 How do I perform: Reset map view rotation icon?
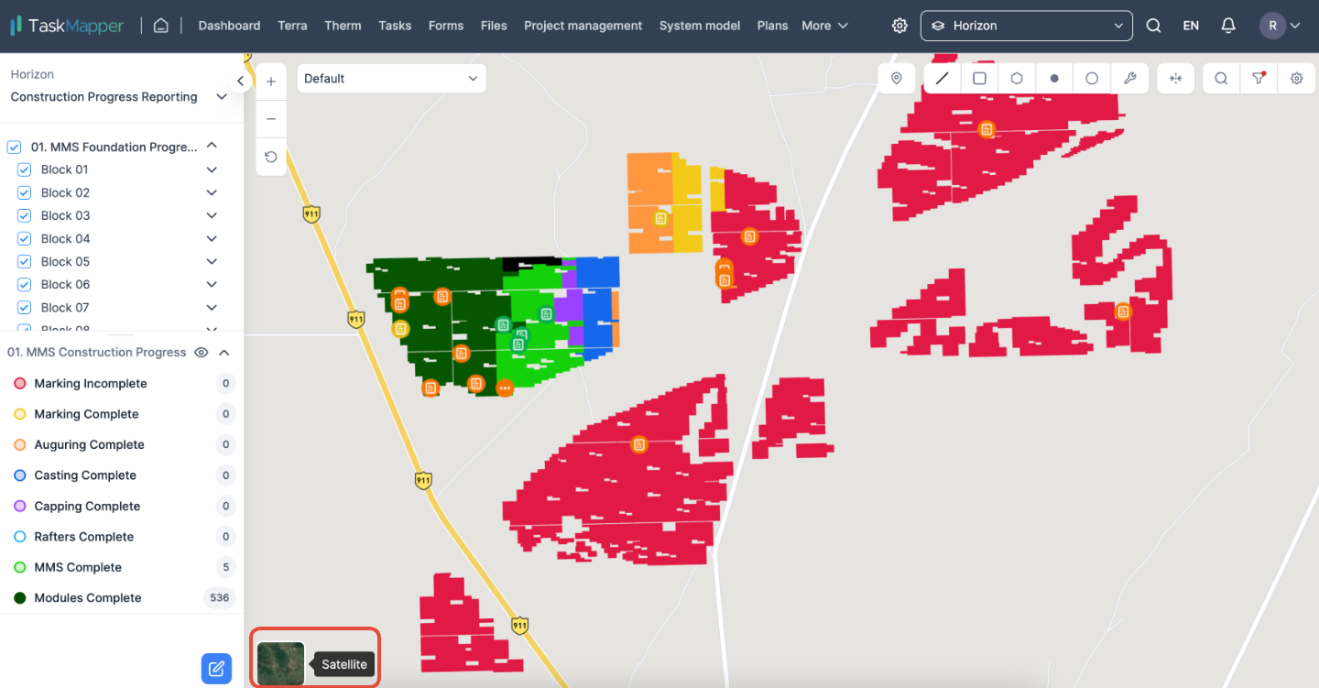click(x=271, y=157)
